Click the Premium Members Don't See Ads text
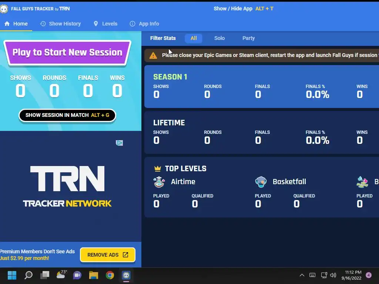 click(37, 251)
